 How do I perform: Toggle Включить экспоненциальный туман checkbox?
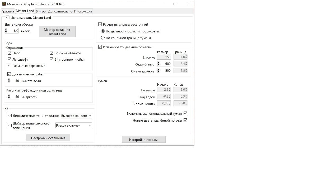pos(185,113)
